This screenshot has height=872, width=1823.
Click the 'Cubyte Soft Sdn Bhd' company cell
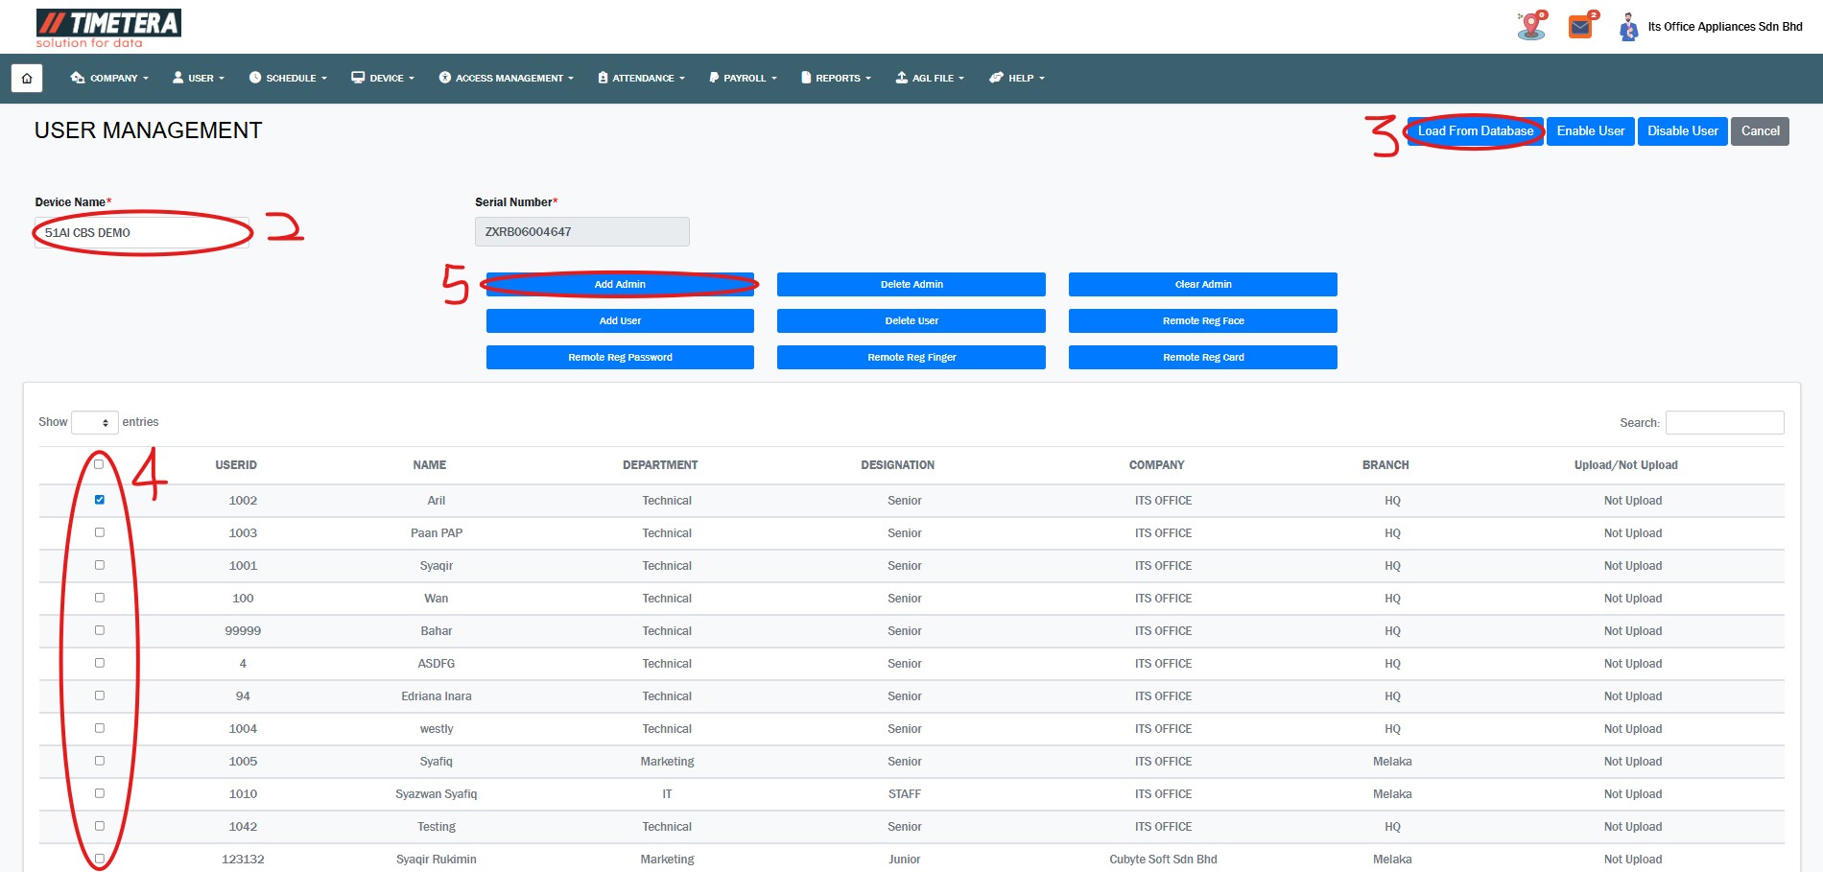[x=1163, y=860]
